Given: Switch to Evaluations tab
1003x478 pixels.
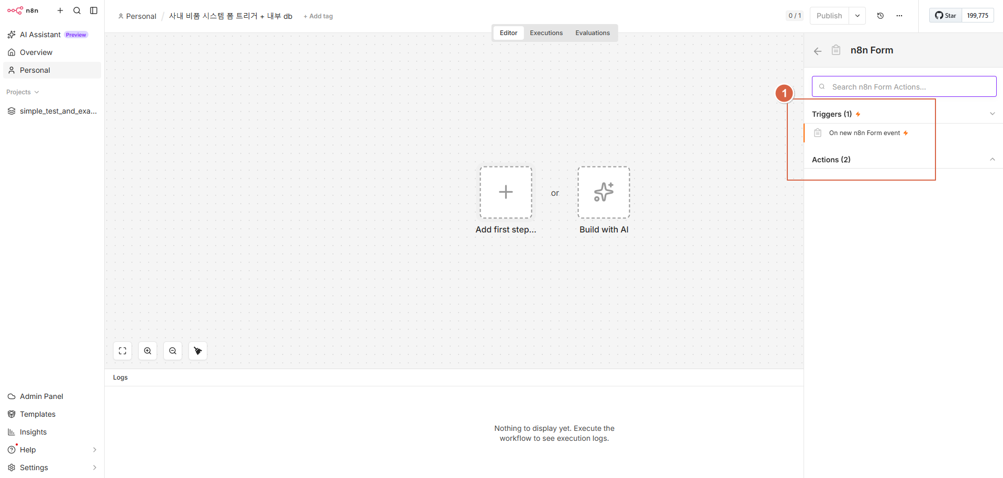Looking at the screenshot, I should [x=593, y=33].
